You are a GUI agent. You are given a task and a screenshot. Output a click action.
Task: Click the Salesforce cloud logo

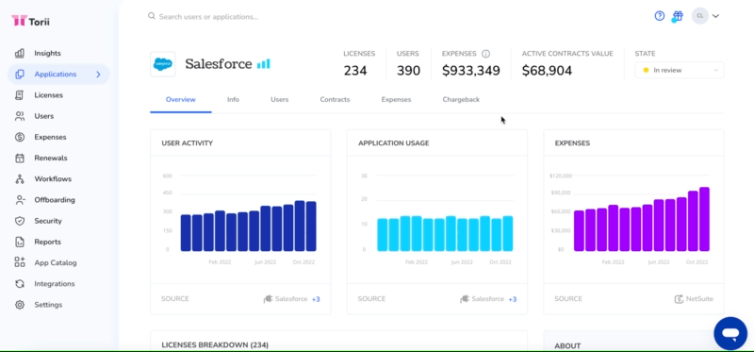pos(162,64)
